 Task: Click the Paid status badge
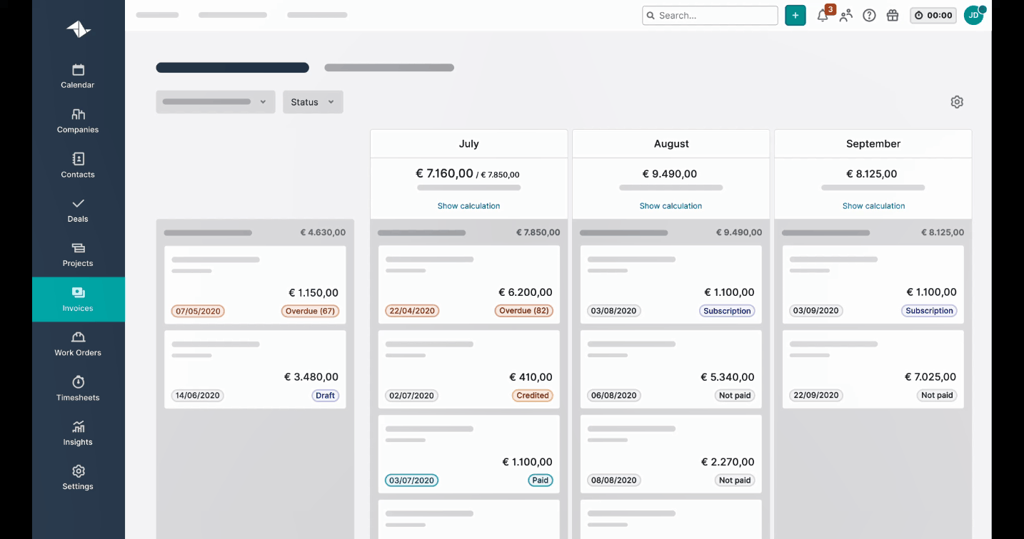541,481
